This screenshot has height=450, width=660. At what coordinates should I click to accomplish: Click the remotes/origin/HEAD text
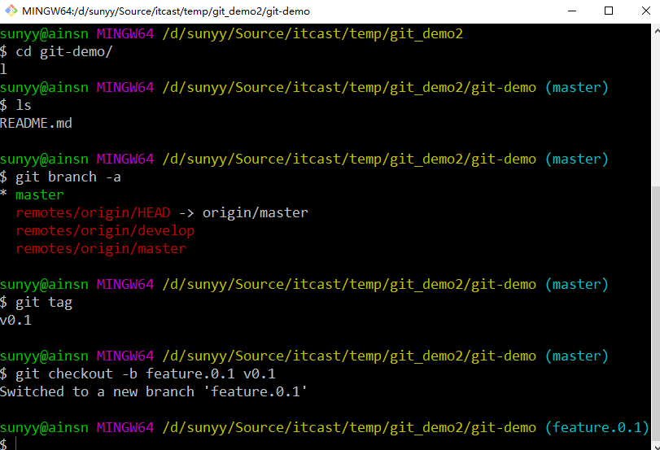93,213
